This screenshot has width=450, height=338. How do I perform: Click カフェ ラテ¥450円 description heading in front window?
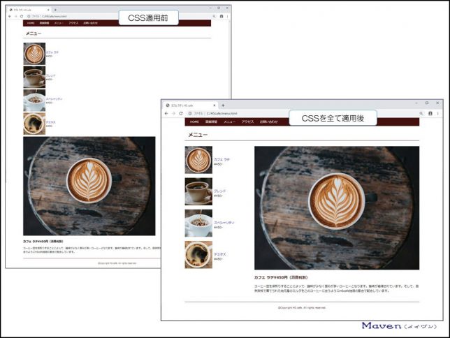281,277
